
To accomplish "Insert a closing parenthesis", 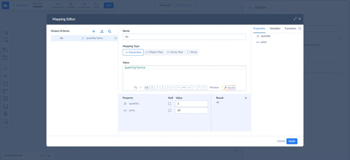I will tap(168, 88).
